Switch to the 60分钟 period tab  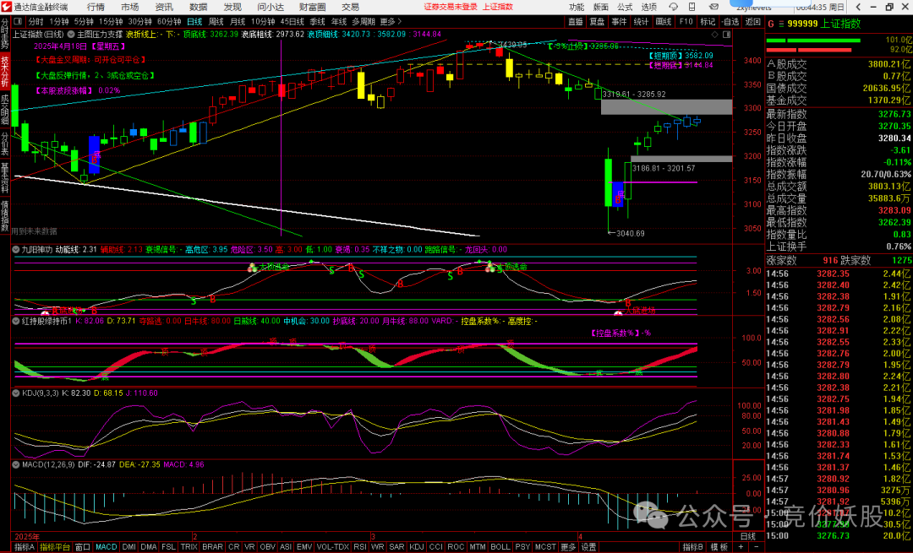169,21
